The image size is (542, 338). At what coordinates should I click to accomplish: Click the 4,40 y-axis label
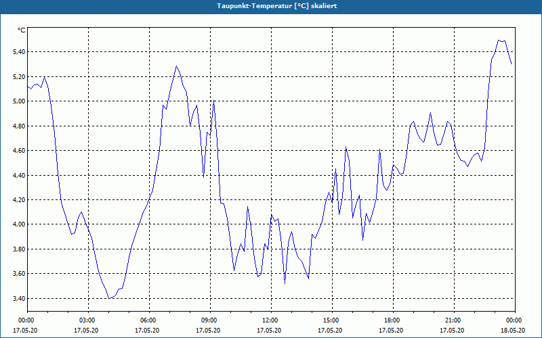pyautogui.click(x=19, y=175)
